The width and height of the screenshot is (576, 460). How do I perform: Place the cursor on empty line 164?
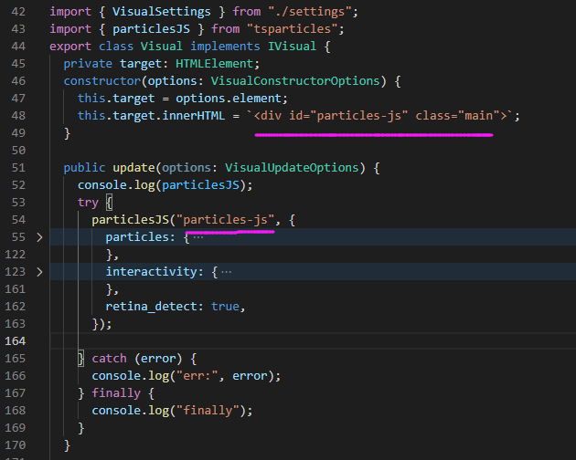click(x=313, y=341)
